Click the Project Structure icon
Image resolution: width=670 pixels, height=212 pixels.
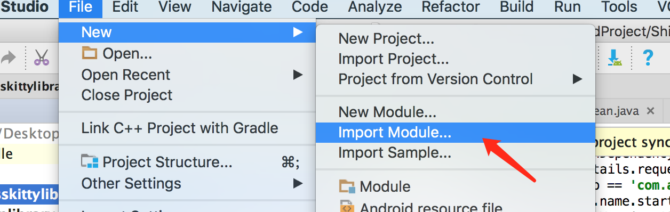[90, 161]
